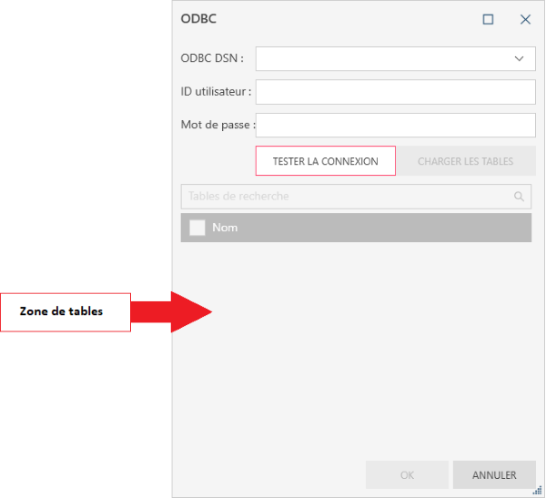Click the Zone de tables label box
This screenshot has width=546, height=498.
(x=65, y=312)
